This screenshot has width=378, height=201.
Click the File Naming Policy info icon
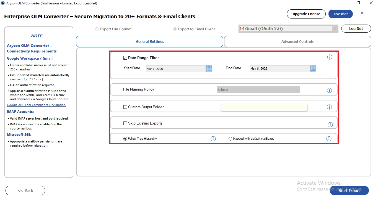point(329,90)
